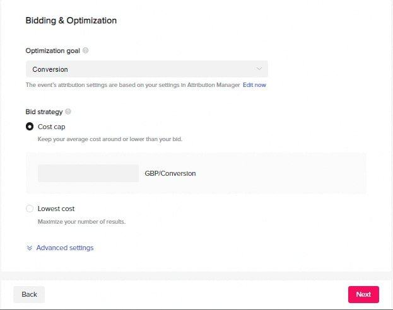
Task: Click the Bid strategy label
Action: point(44,112)
